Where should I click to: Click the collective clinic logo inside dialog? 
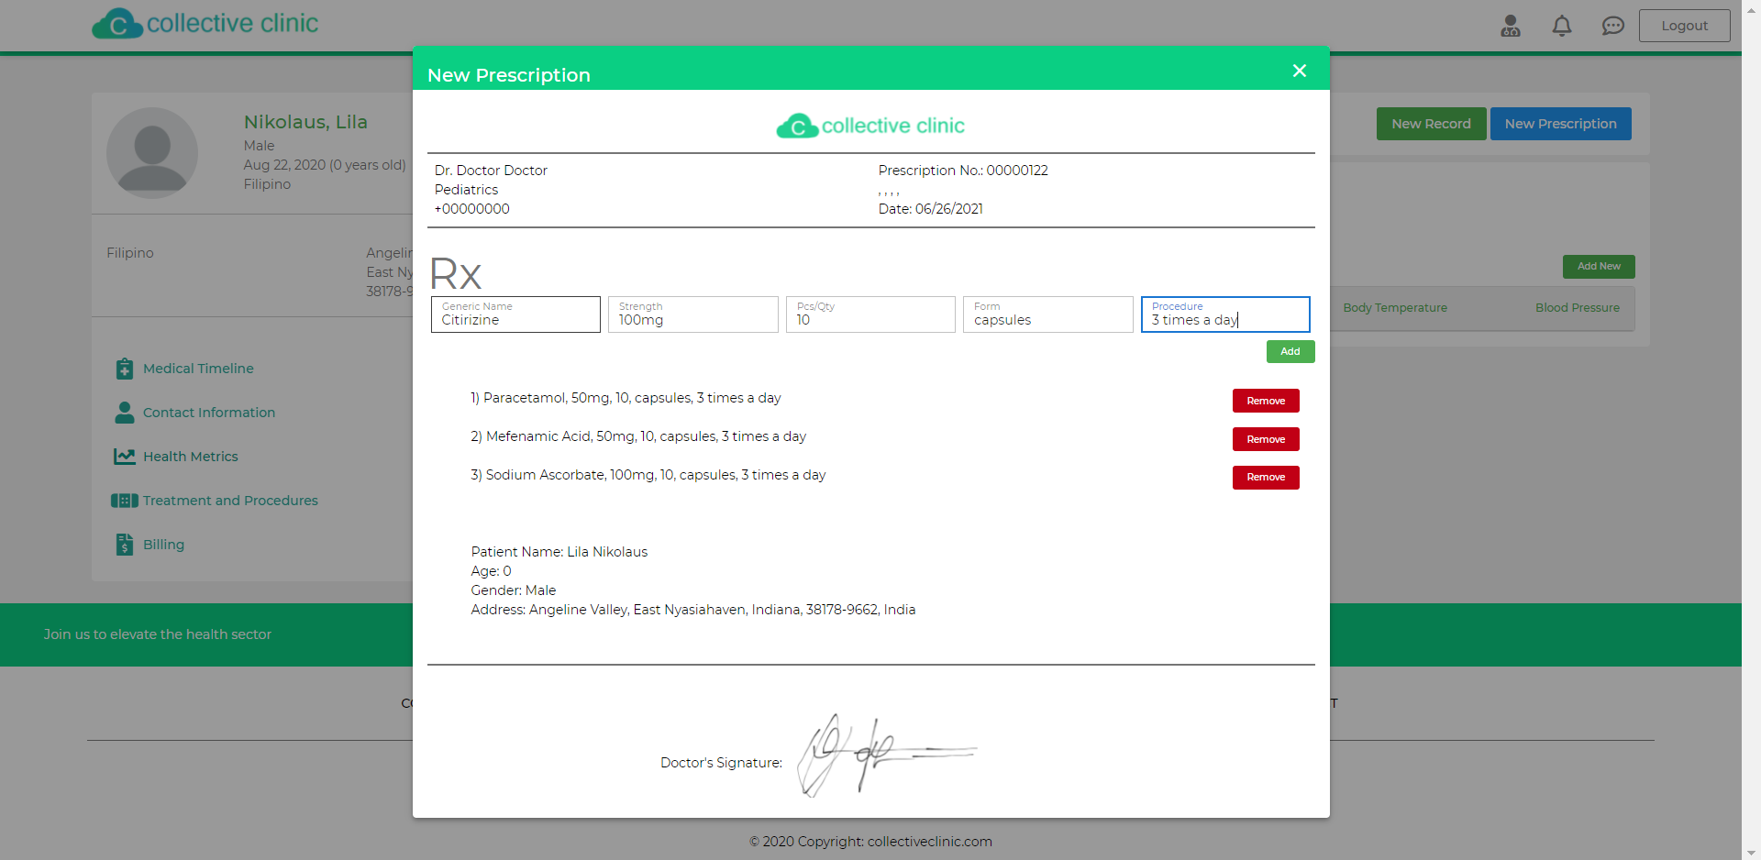tap(870, 126)
